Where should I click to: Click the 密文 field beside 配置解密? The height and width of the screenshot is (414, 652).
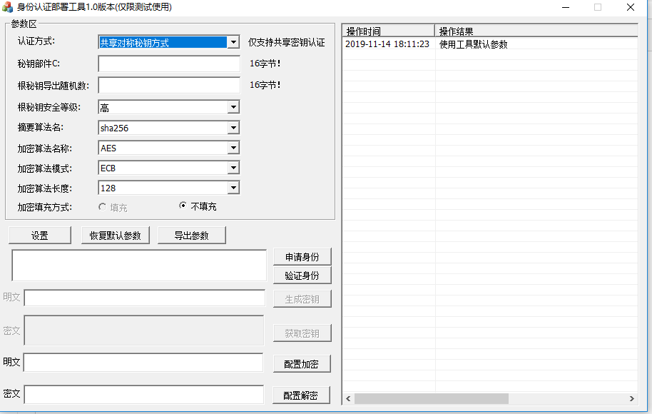tap(144, 395)
